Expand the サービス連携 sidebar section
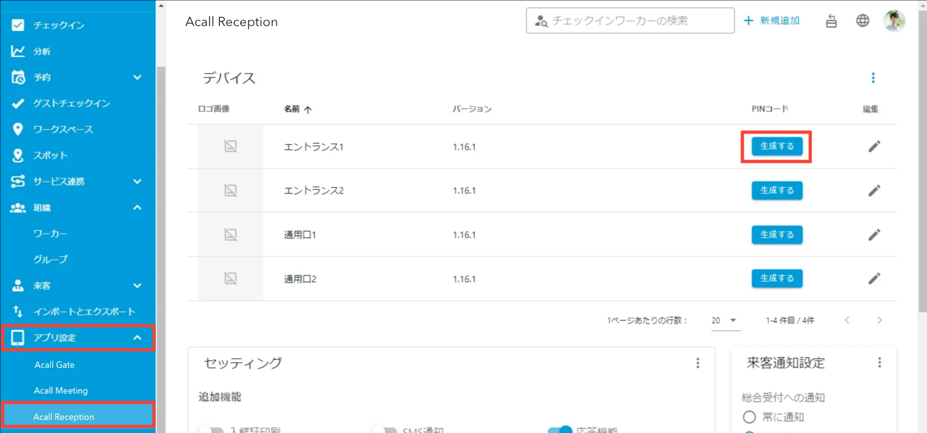 click(137, 182)
